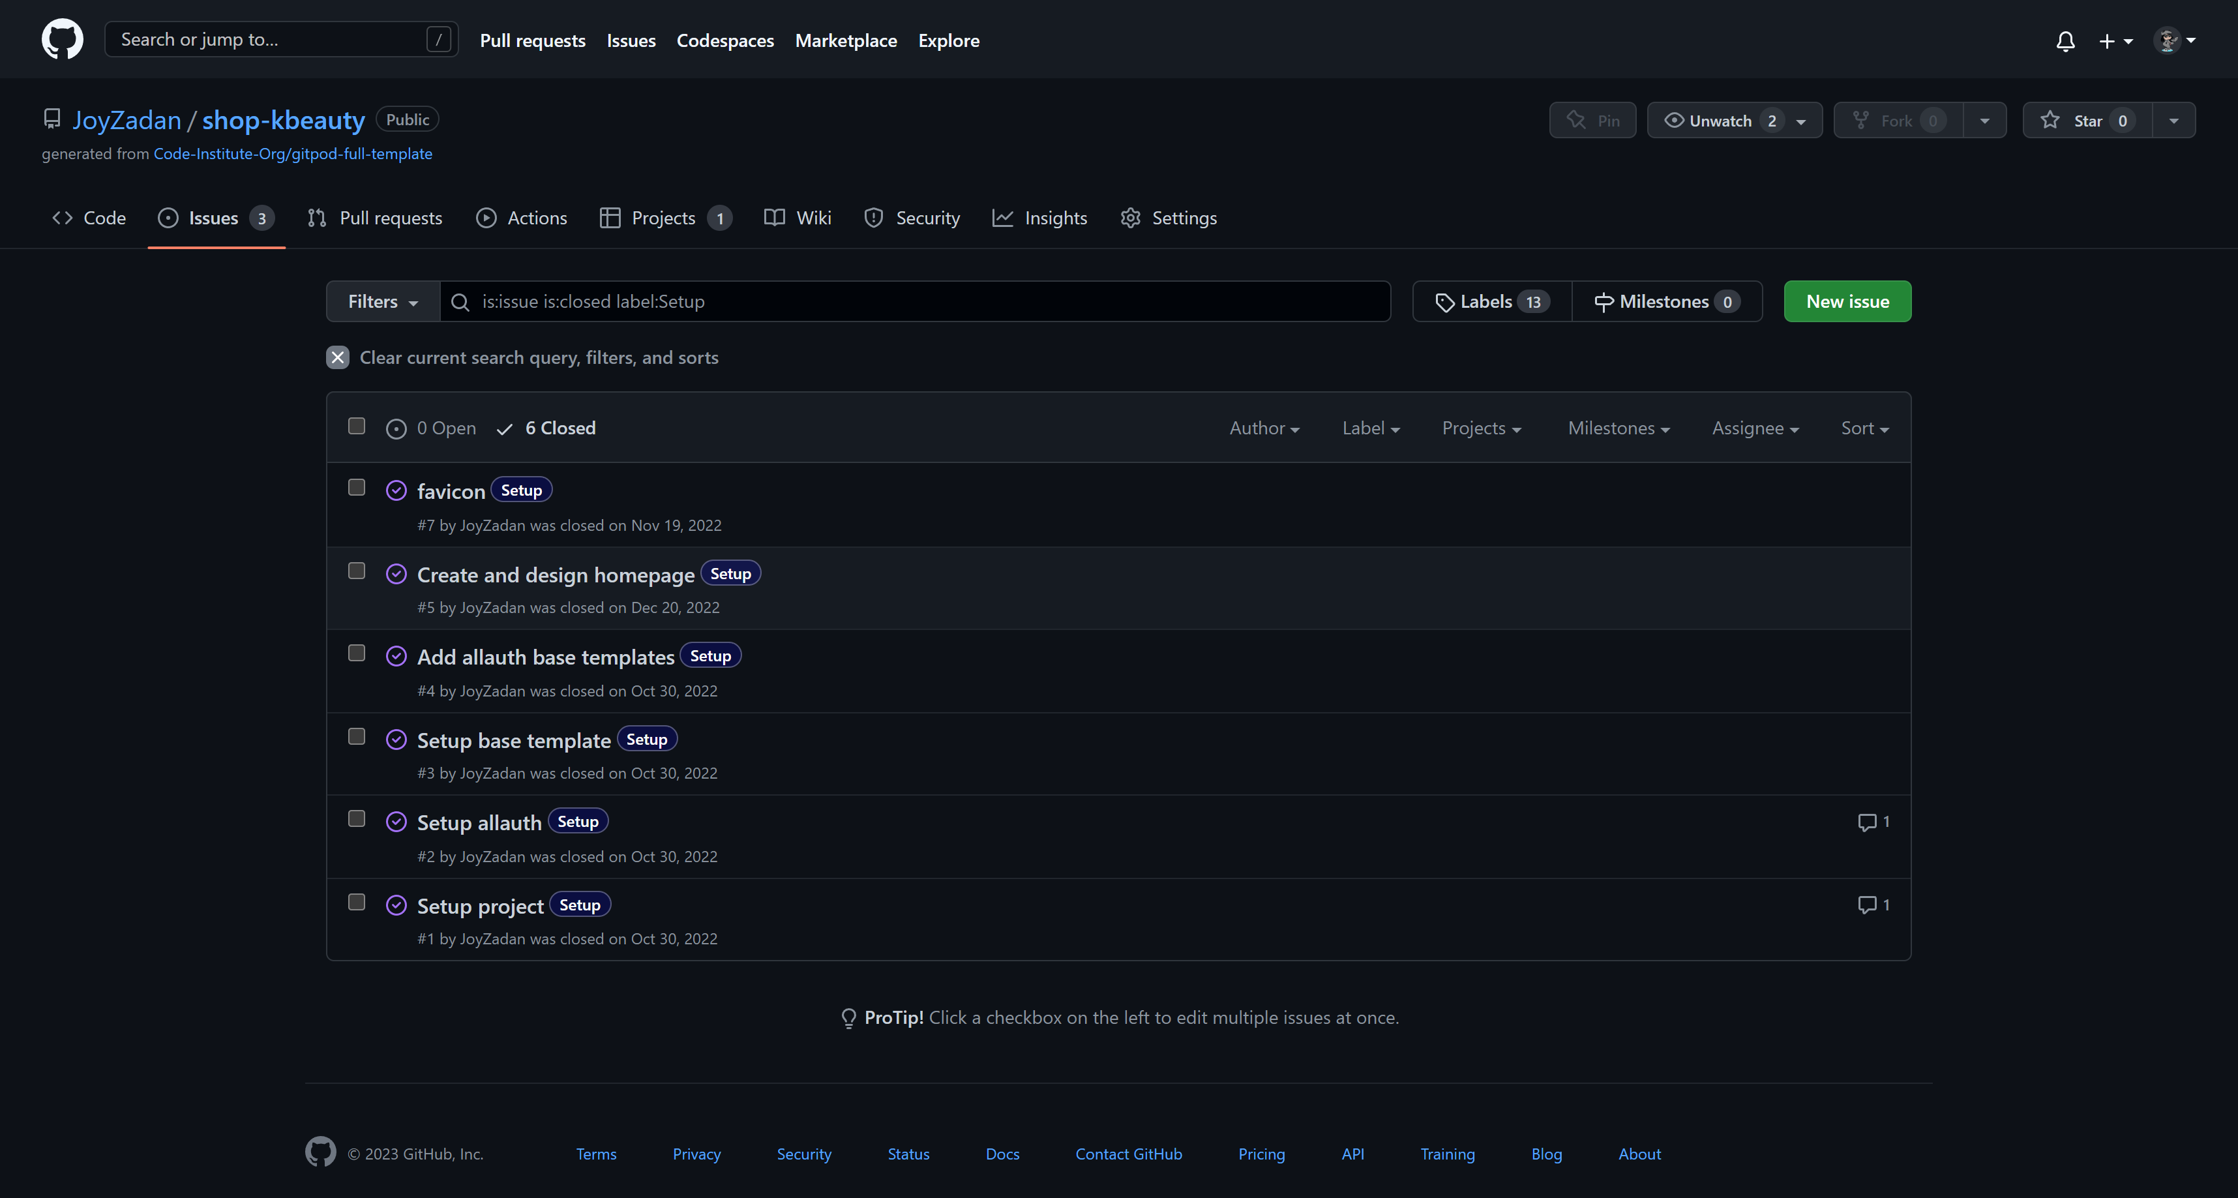Open the Label filter dropdown
This screenshot has width=2238, height=1198.
tap(1371, 428)
